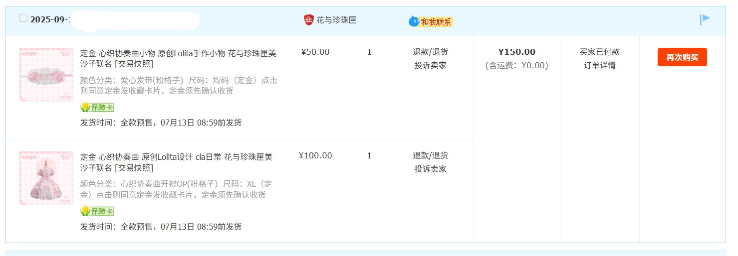Viewport: 738px width, 256px height.
Task: Click the 保障卡 badge under the hairband item
Action: pyautogui.click(x=97, y=108)
